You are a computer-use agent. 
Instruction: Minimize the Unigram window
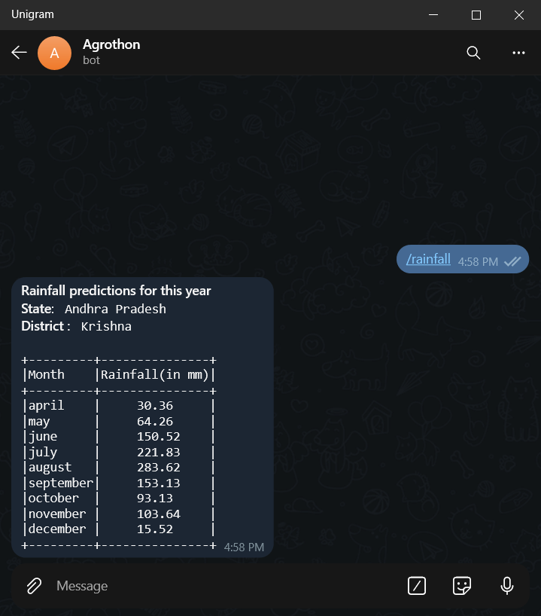pyautogui.click(x=433, y=15)
